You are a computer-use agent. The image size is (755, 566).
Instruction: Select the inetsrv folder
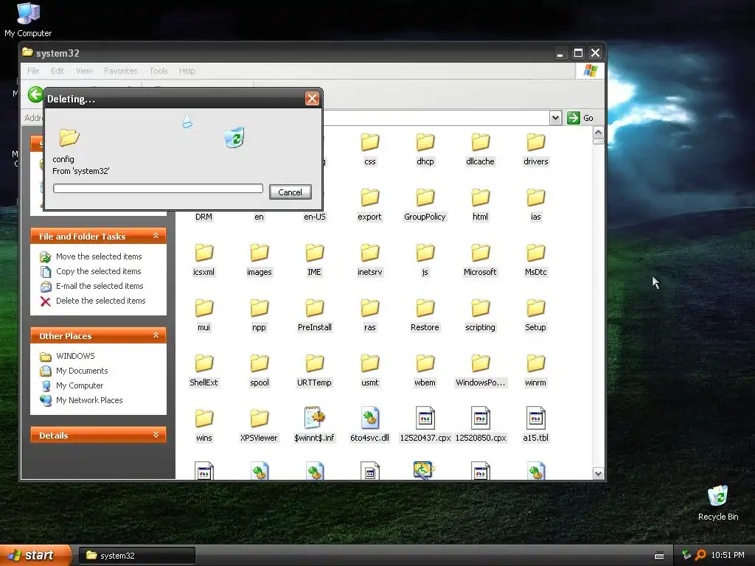(x=370, y=260)
